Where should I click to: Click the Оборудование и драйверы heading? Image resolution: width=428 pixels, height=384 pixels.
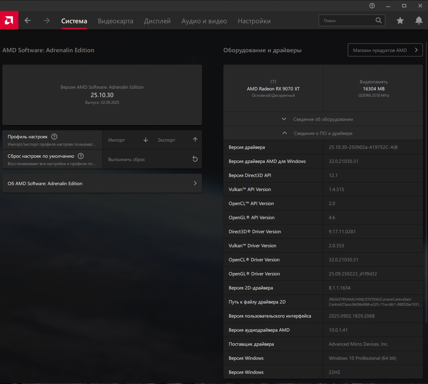pos(262,50)
